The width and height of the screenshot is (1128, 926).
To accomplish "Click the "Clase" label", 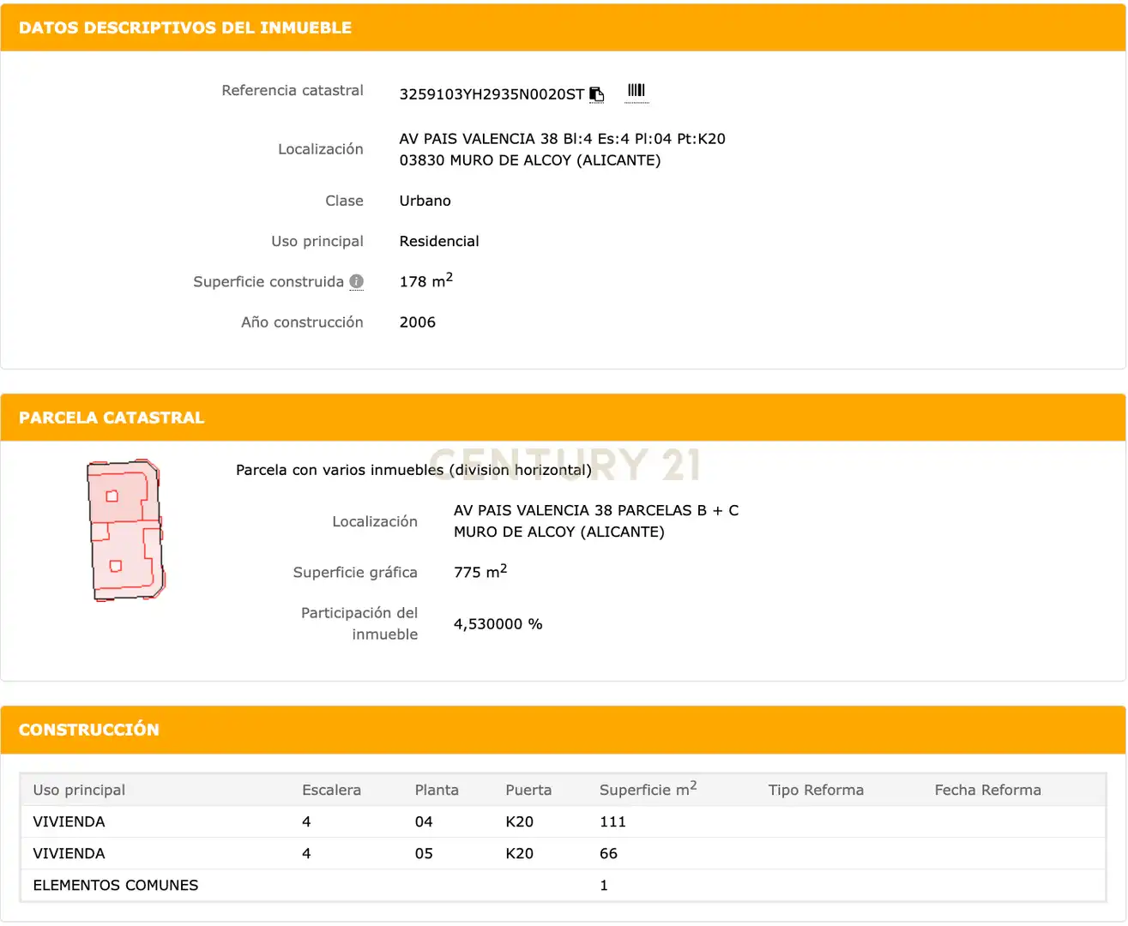I will pos(344,201).
